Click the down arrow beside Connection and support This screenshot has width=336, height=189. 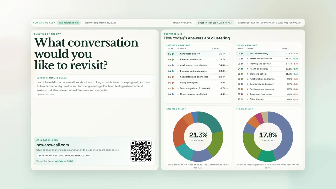click(x=248, y=84)
